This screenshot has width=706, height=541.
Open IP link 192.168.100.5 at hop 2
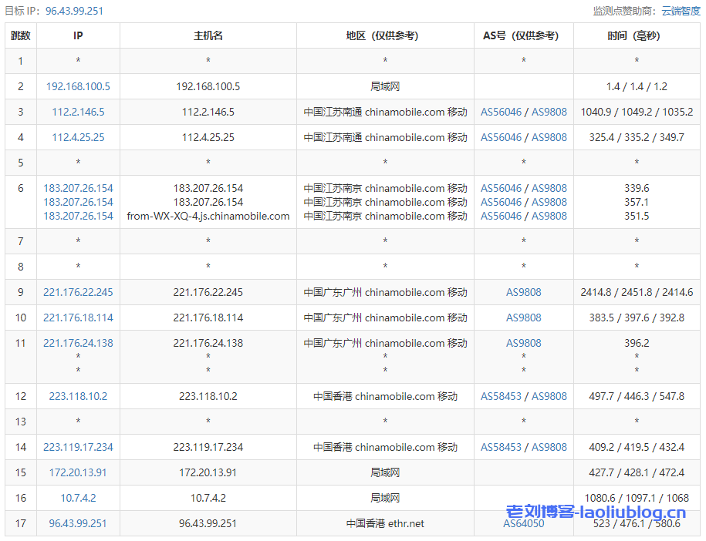(x=77, y=86)
